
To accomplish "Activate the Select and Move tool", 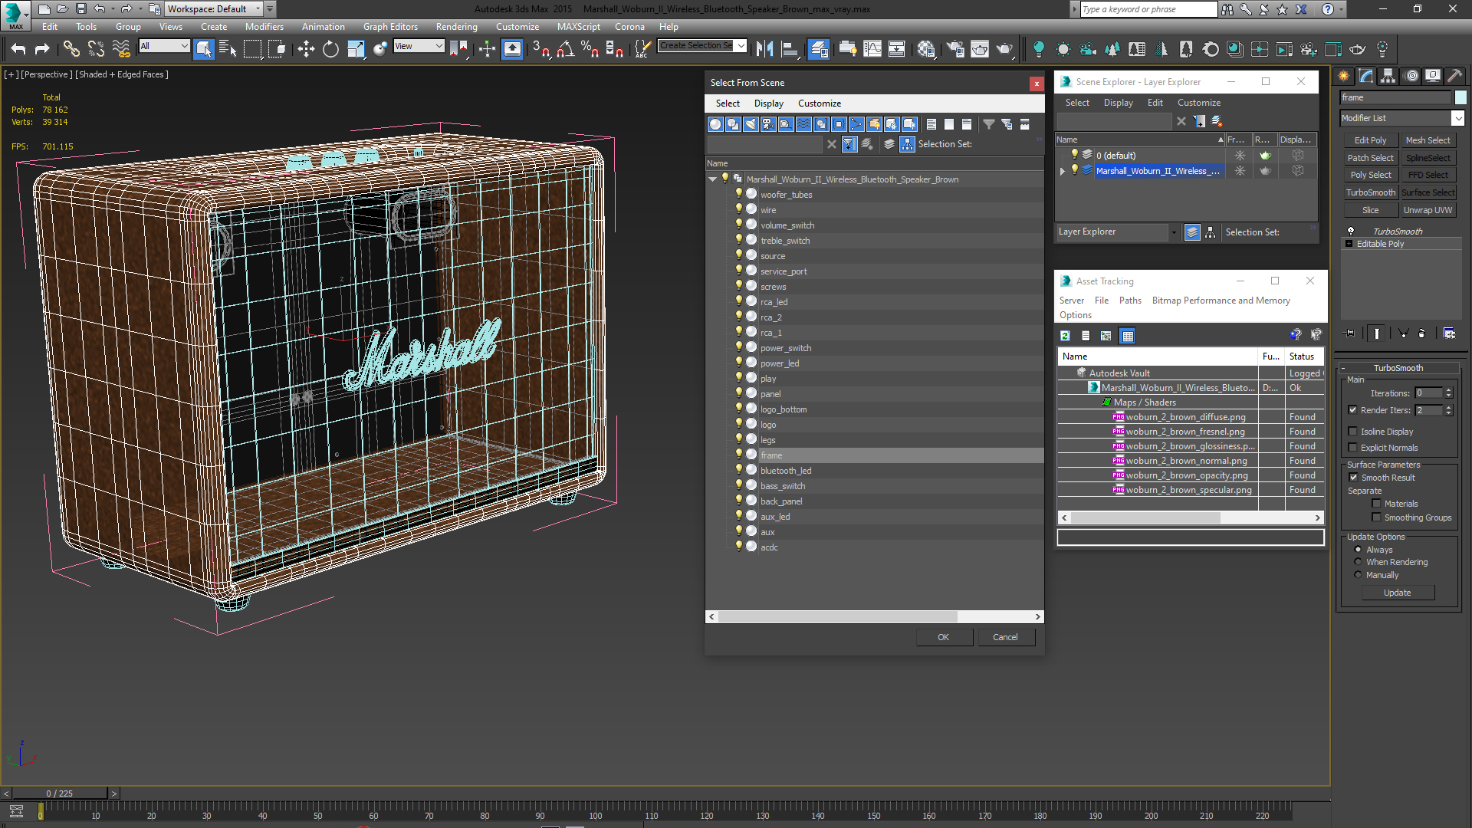I will click(306, 49).
